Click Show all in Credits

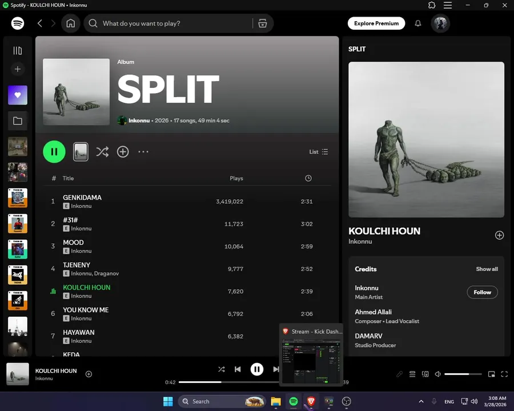tap(487, 269)
